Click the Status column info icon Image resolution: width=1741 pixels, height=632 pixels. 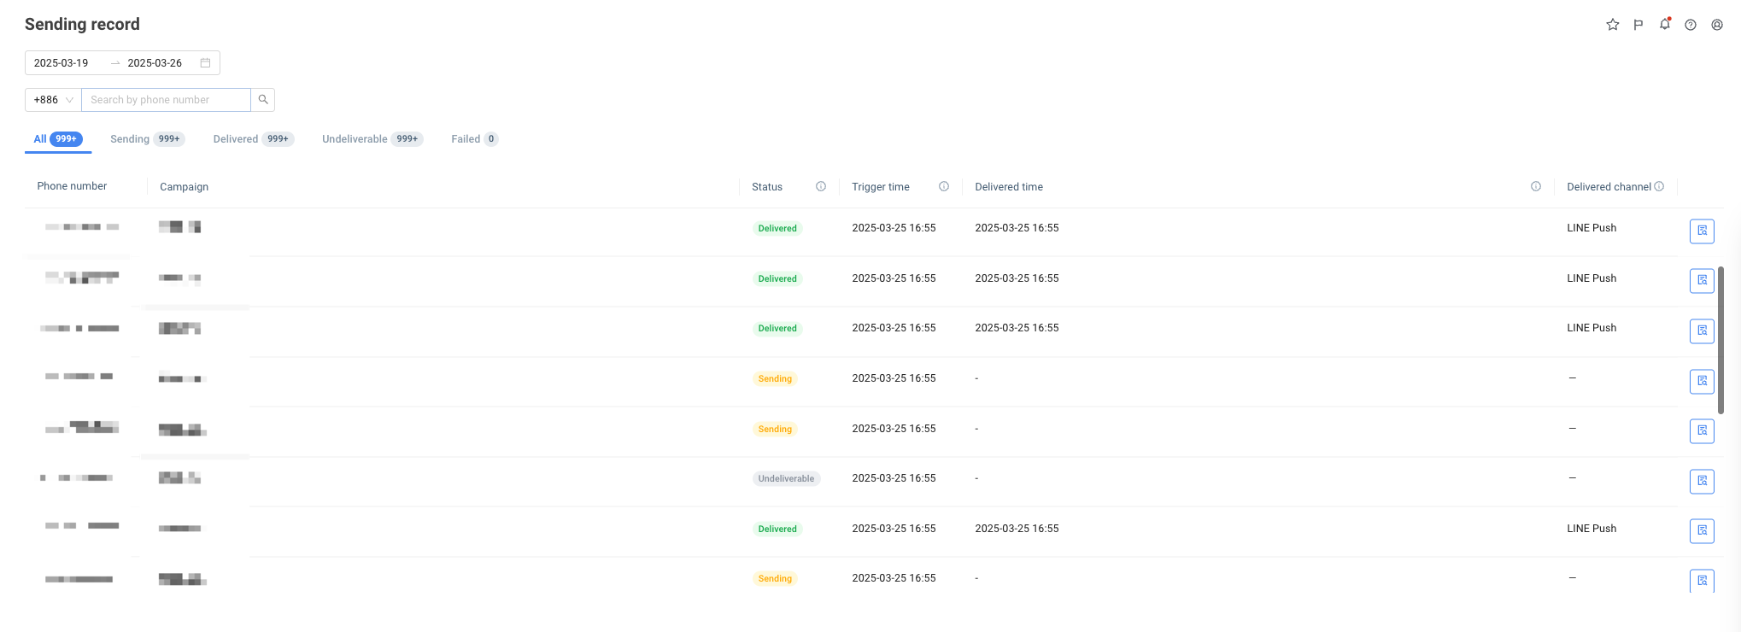coord(821,186)
